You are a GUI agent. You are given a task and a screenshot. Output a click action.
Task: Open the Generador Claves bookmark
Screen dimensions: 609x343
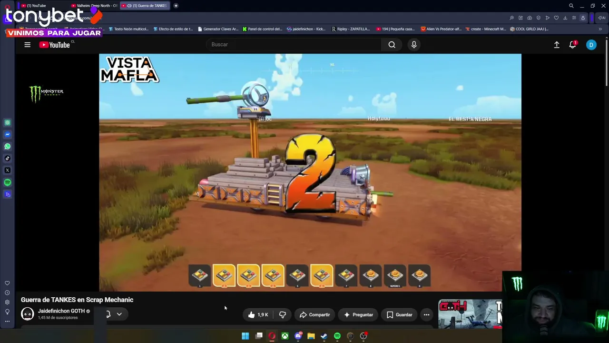[217, 29]
